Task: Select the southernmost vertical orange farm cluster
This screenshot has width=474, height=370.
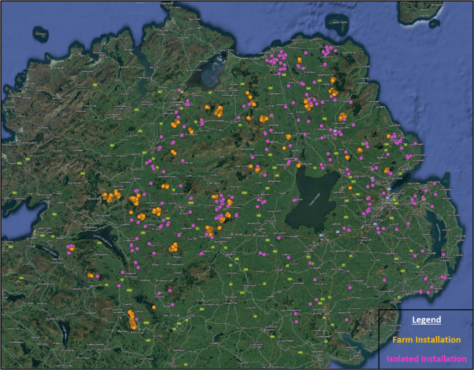Action: [132, 320]
